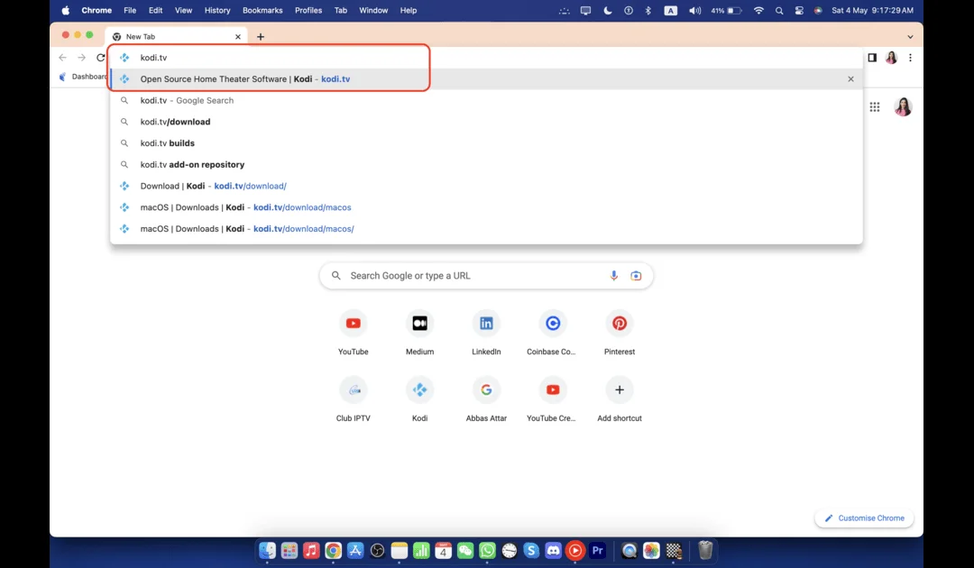The width and height of the screenshot is (974, 568).
Task: Toggle Wi-Fi from the menu bar
Action: pyautogui.click(x=758, y=11)
